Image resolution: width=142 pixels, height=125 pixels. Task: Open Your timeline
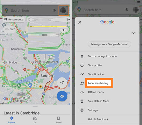[x=96, y=74]
